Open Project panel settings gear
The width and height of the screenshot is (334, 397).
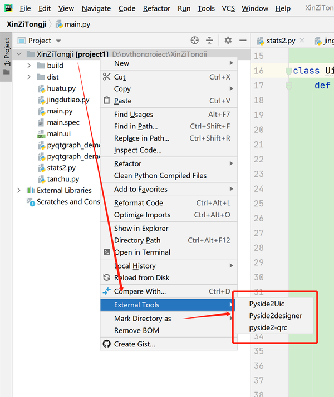228,40
